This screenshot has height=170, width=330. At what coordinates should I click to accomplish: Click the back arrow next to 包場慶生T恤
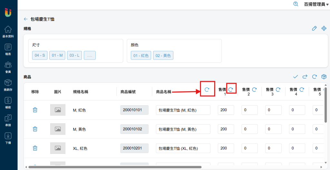(26, 19)
